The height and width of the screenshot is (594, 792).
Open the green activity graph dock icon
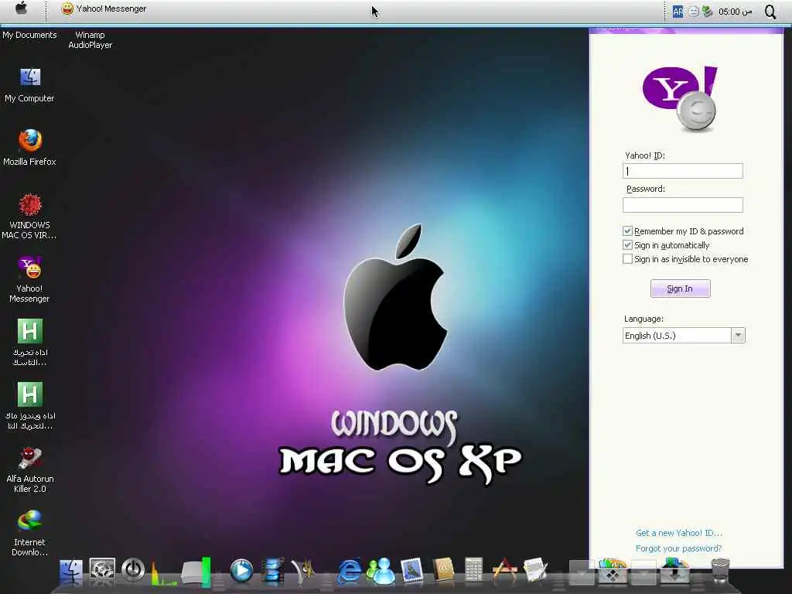coord(164,572)
